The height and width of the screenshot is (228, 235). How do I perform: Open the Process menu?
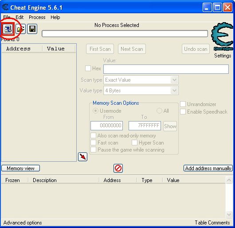point(37,17)
